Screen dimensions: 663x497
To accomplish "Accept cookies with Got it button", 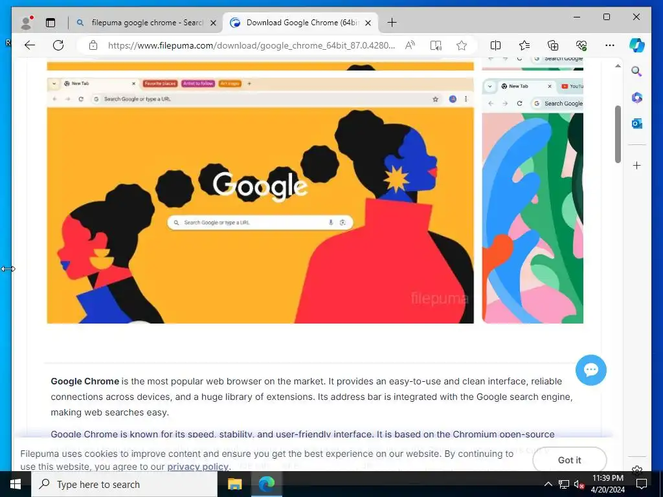I will pos(570,460).
